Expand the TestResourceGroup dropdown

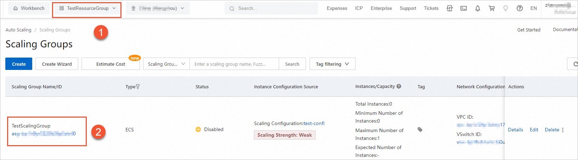tap(87, 8)
